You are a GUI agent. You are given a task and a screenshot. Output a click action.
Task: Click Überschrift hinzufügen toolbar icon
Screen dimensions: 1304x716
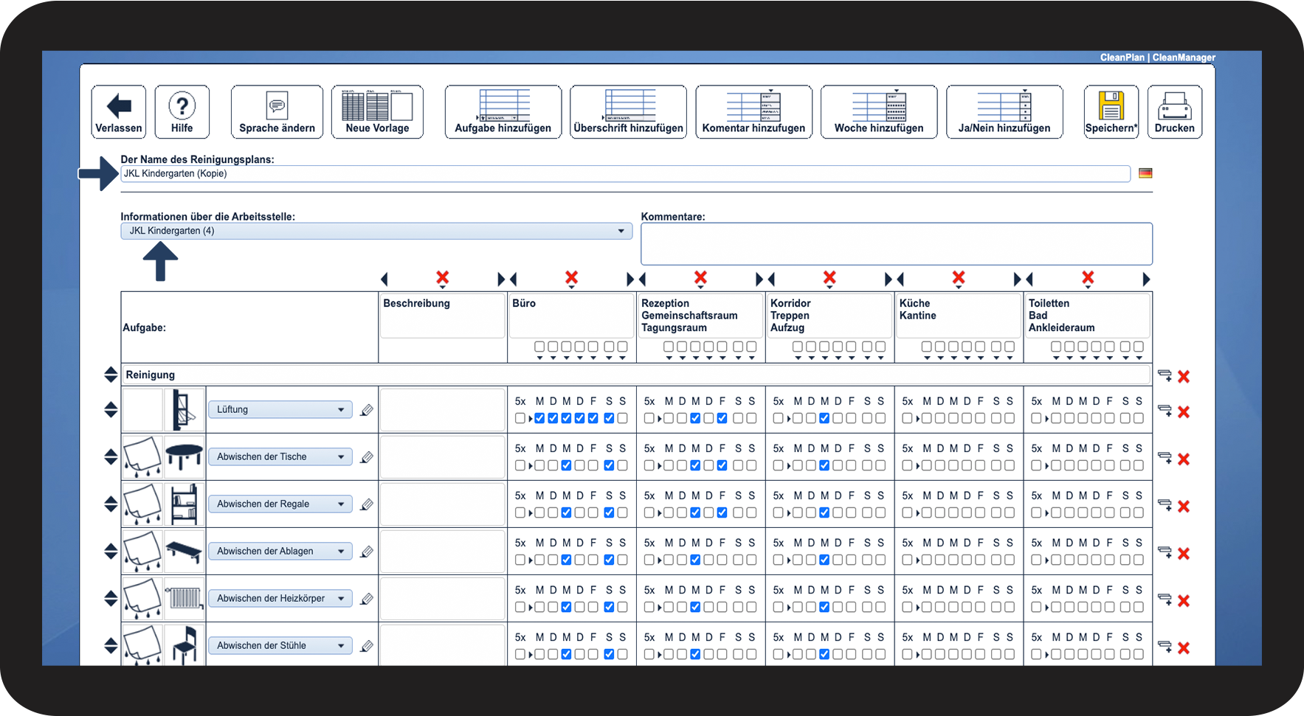pyautogui.click(x=629, y=112)
